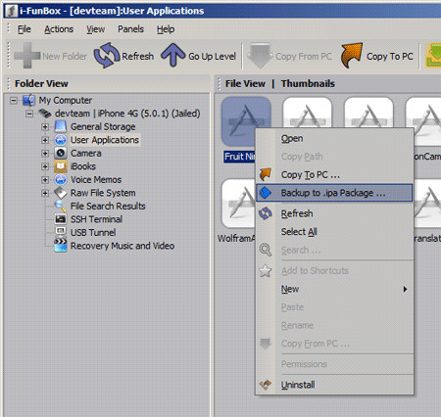Click the Camera icon in folder tree
The height and width of the screenshot is (417, 441).
coord(61,153)
